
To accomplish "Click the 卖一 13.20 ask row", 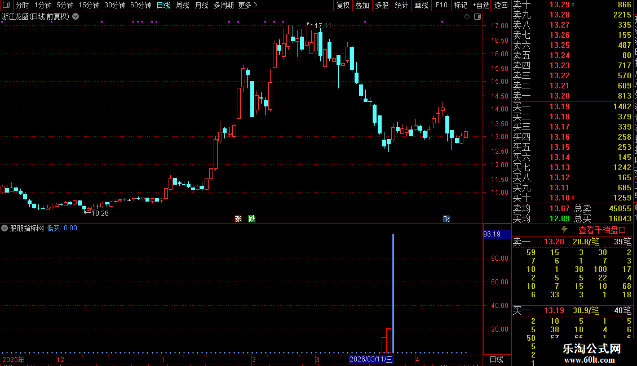I will 572,96.
